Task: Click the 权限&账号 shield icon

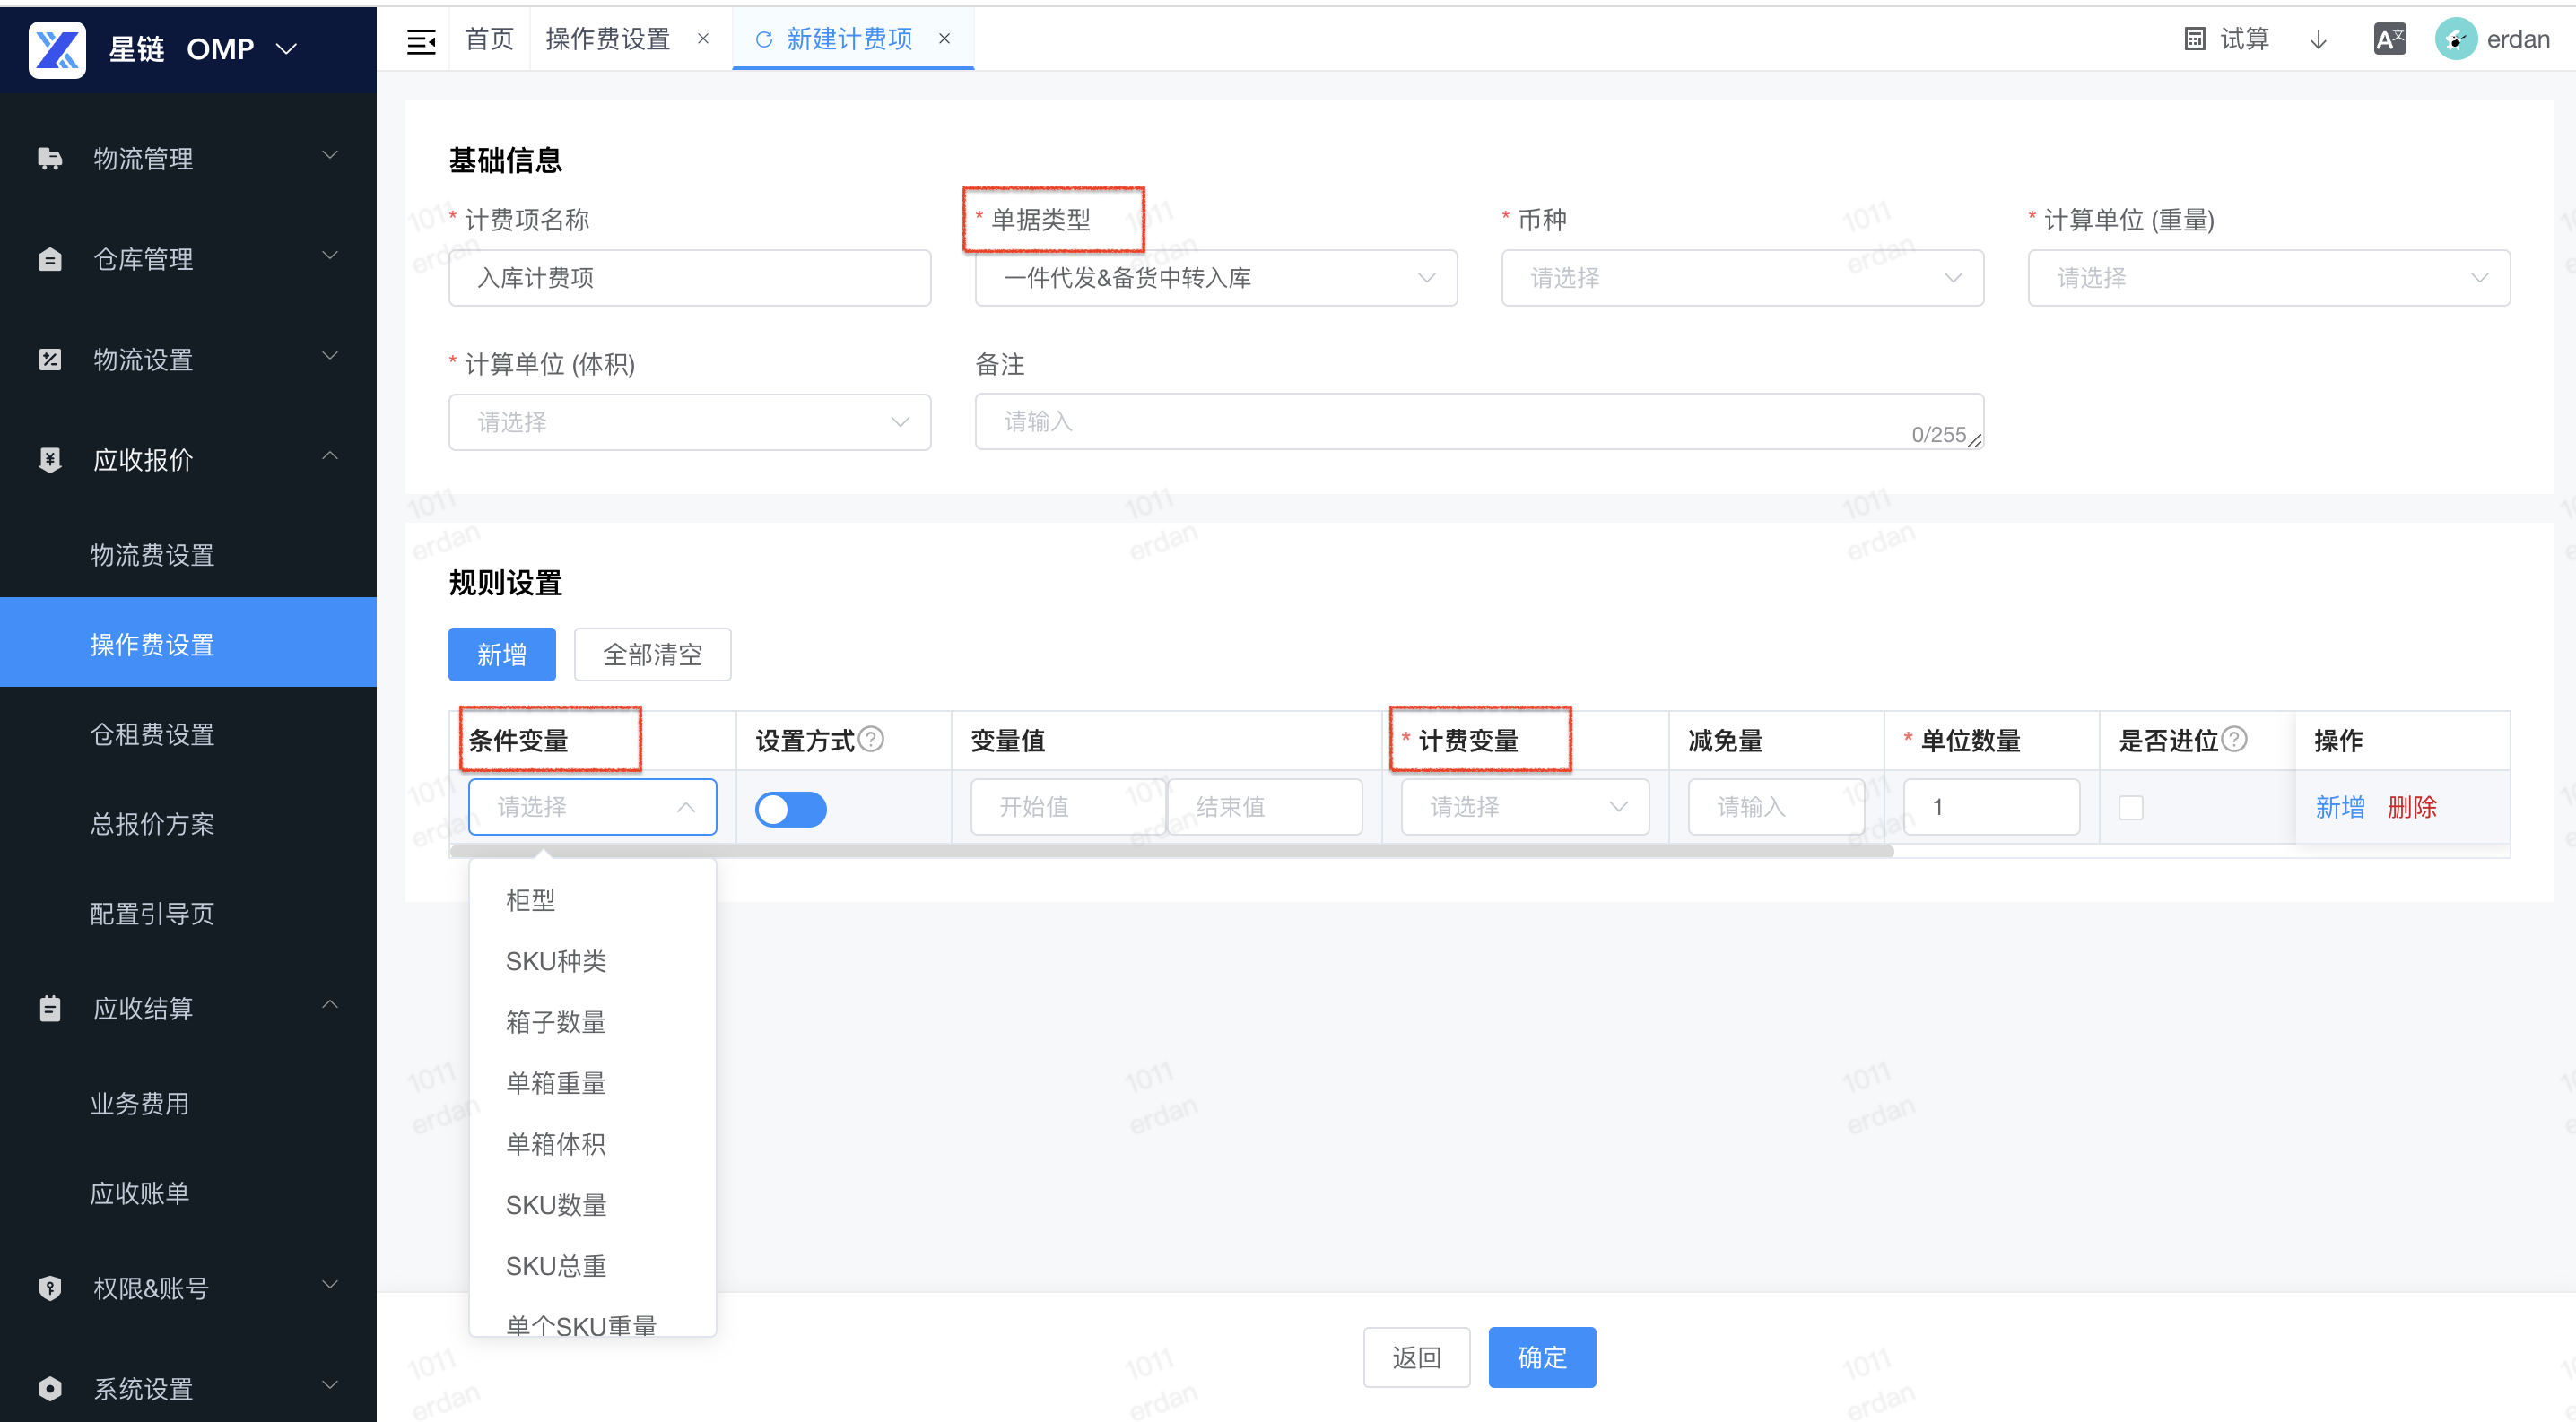Action: click(50, 1288)
